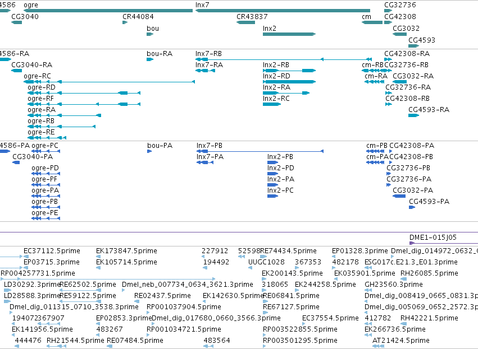Select the CG3040-PA protein label
Screen dimensions: 478x349
click(x=33, y=157)
